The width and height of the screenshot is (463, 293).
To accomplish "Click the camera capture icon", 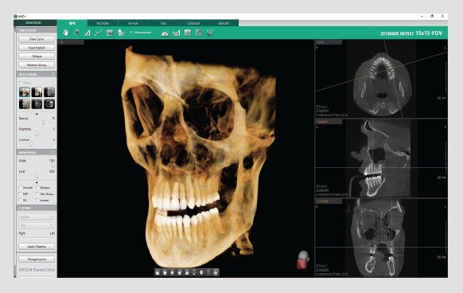I will (110, 33).
